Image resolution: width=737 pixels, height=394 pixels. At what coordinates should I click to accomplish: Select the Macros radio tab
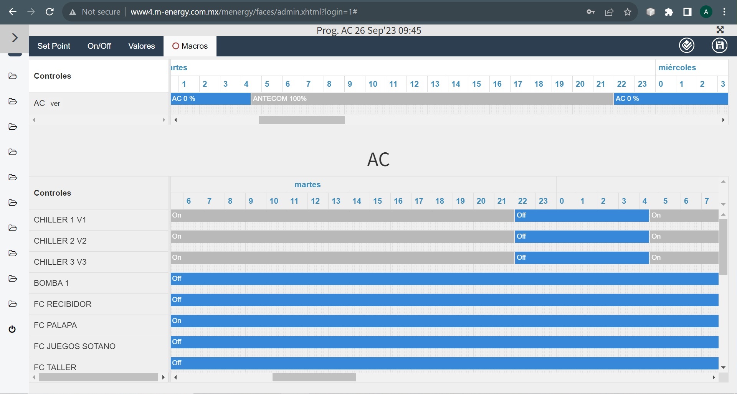click(x=190, y=46)
